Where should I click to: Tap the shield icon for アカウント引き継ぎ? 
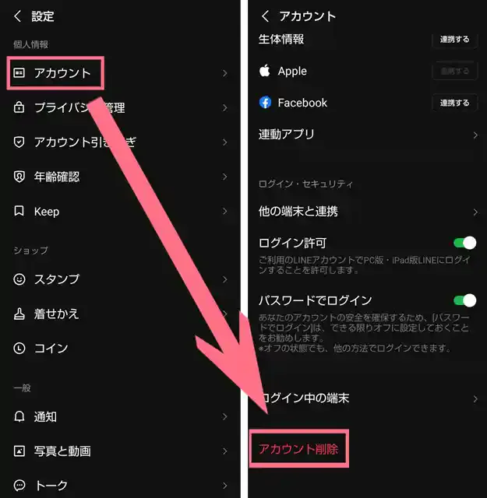(19, 142)
